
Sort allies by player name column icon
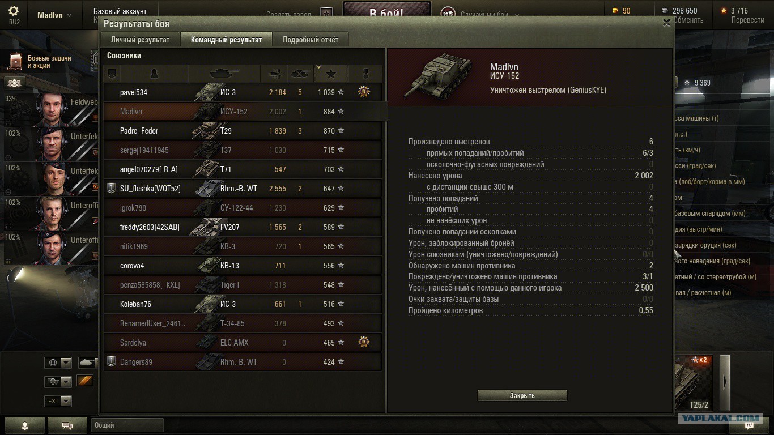[154, 74]
